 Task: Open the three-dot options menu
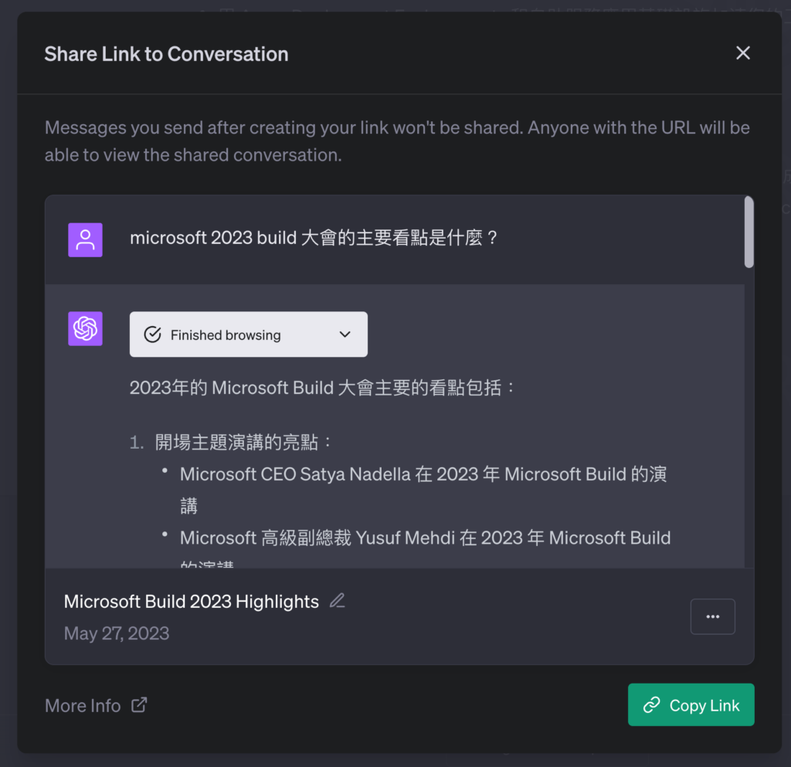tap(712, 616)
